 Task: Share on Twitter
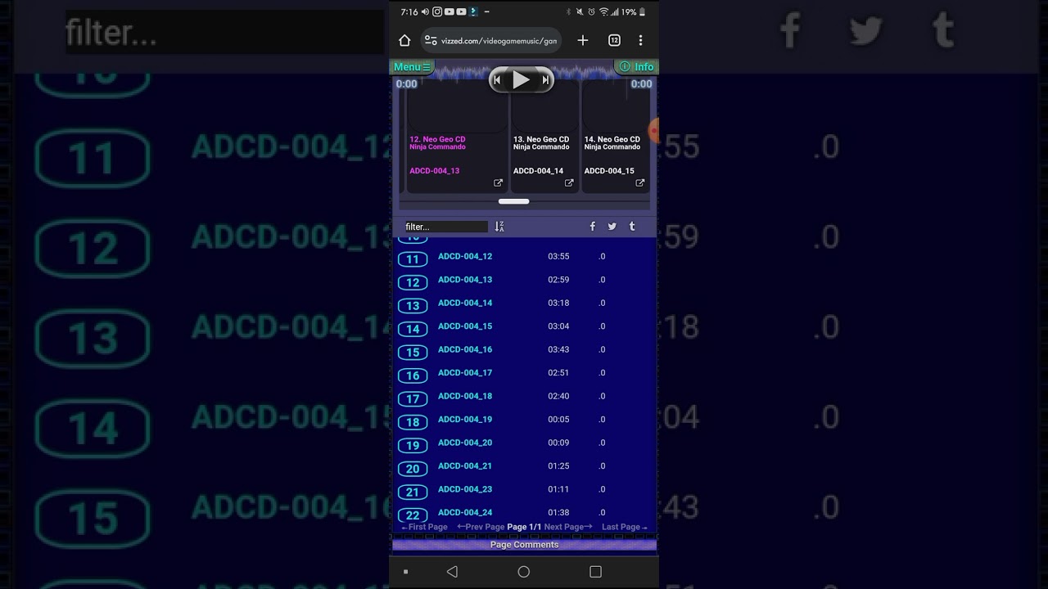coord(612,227)
